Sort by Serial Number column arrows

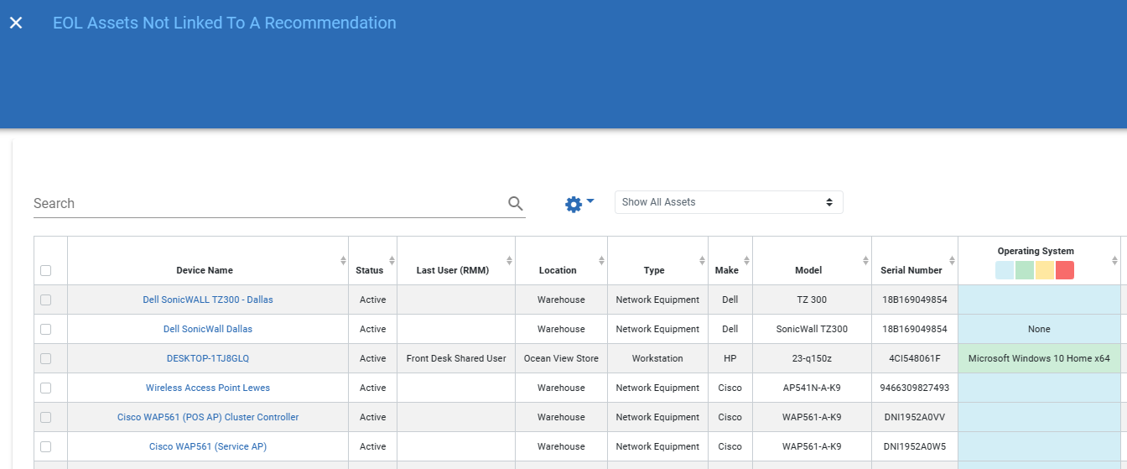click(953, 261)
